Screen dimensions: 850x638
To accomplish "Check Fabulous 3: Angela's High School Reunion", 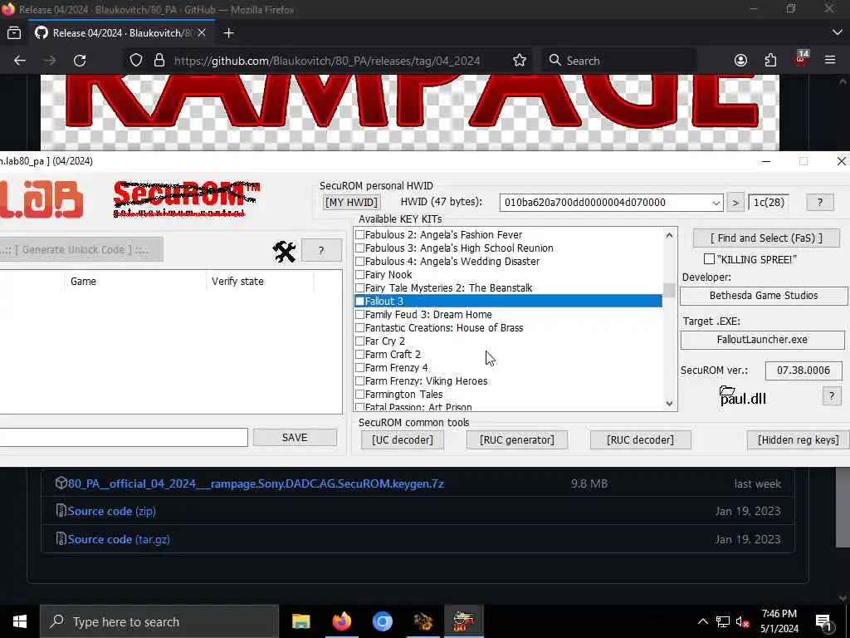I will pos(359,248).
